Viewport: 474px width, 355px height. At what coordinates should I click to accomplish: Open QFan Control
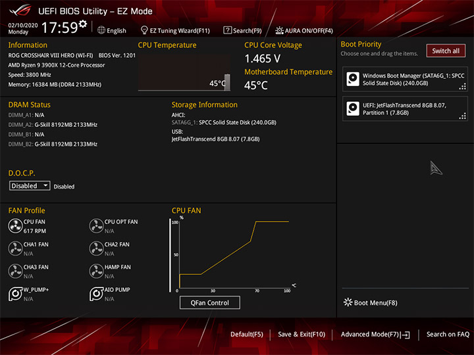click(x=210, y=302)
